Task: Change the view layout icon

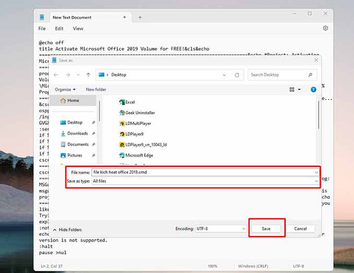Action: coord(292,90)
